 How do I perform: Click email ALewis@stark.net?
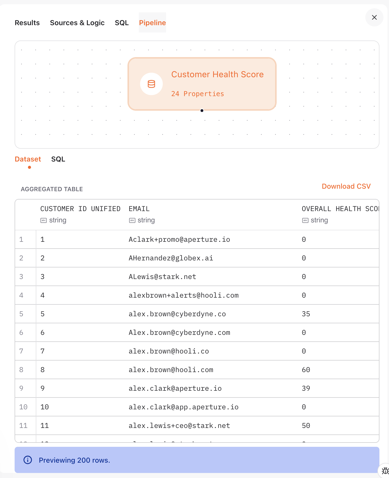[163, 276]
